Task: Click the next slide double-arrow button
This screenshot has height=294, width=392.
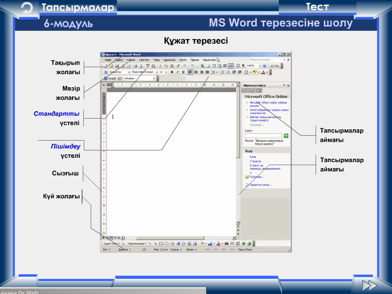Action: click(x=369, y=285)
